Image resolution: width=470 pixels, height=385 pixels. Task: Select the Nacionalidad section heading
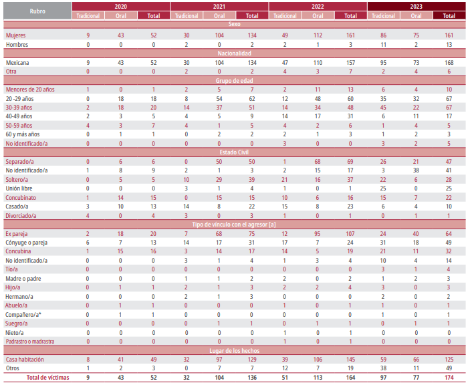click(233, 52)
